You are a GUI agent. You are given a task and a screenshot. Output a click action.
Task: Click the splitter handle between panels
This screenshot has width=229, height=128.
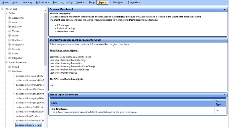click(x=47, y=67)
